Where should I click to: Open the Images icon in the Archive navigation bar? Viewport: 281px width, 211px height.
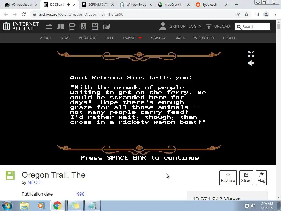106,26
